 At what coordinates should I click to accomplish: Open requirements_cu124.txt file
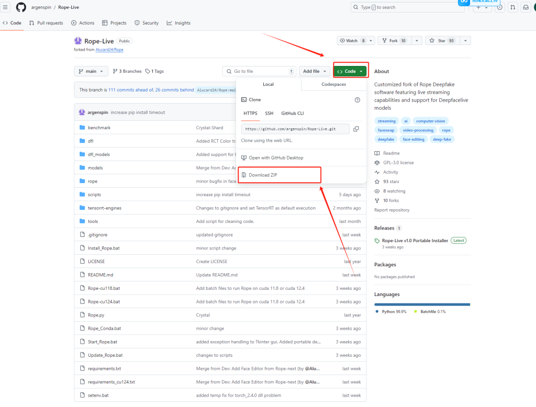point(111,382)
